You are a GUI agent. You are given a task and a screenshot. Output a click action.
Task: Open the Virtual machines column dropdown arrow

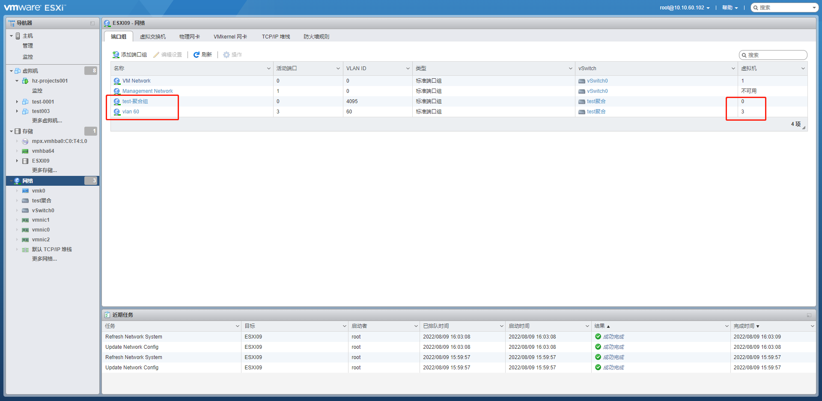[x=803, y=68]
